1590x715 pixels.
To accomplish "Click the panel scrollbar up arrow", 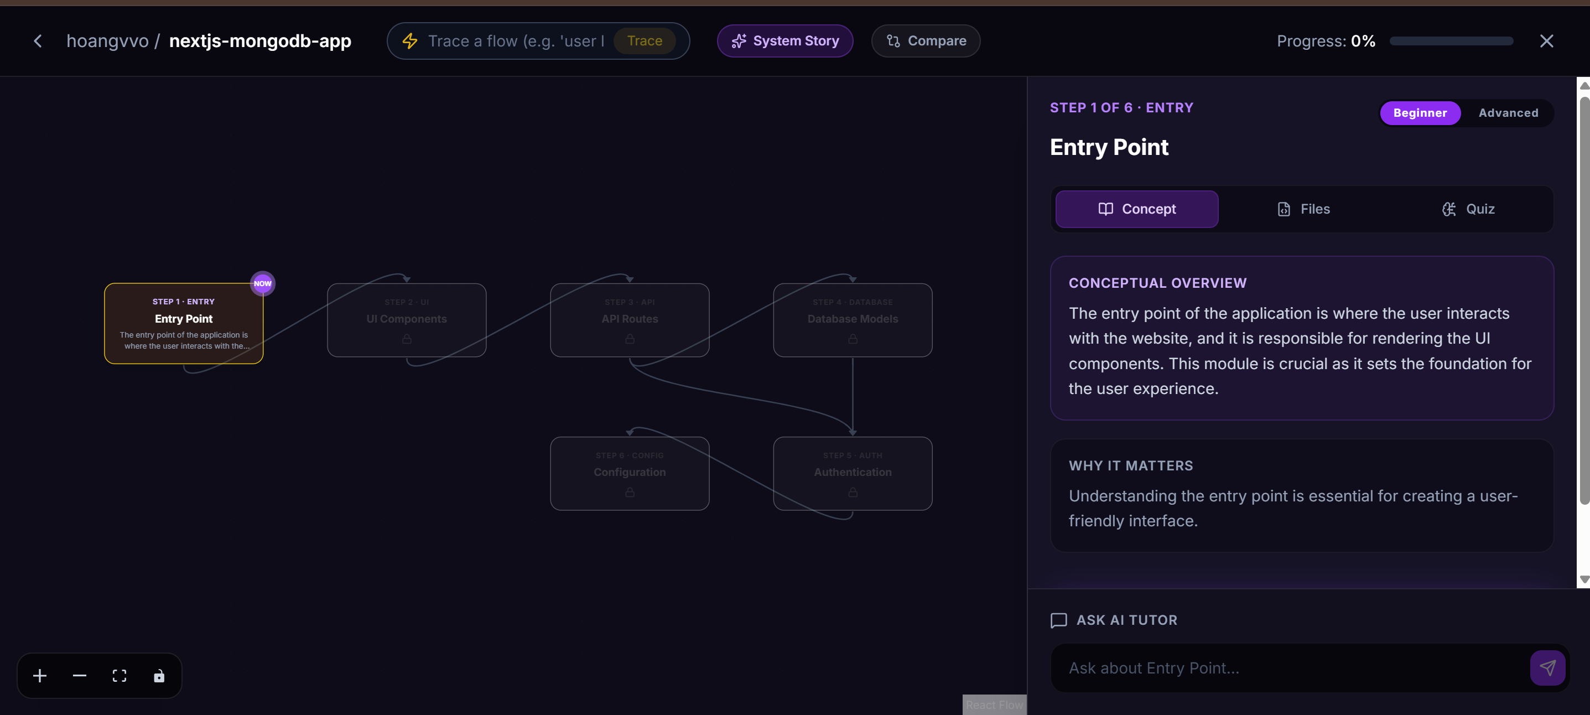I will (x=1584, y=86).
